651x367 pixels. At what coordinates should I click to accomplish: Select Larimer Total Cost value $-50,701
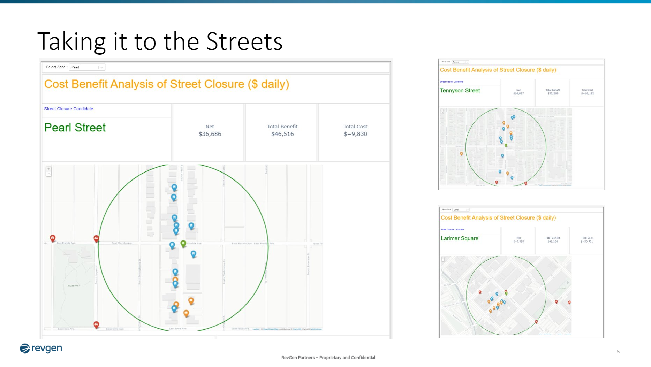(x=587, y=241)
